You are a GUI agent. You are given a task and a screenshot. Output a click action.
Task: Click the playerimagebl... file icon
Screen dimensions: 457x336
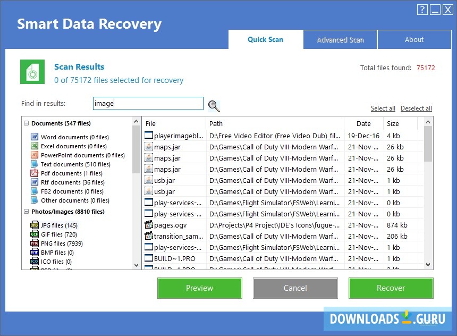click(x=149, y=136)
